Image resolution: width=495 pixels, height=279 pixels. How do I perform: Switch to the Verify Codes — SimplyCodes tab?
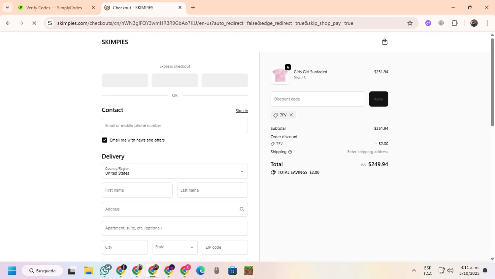pyautogui.click(x=54, y=8)
